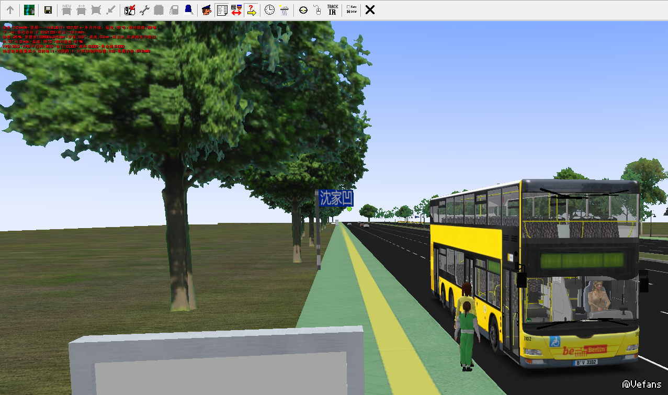Screen dimensions: 668x395
Task: Click the small checkbox list toolbar icon
Action: point(351,10)
